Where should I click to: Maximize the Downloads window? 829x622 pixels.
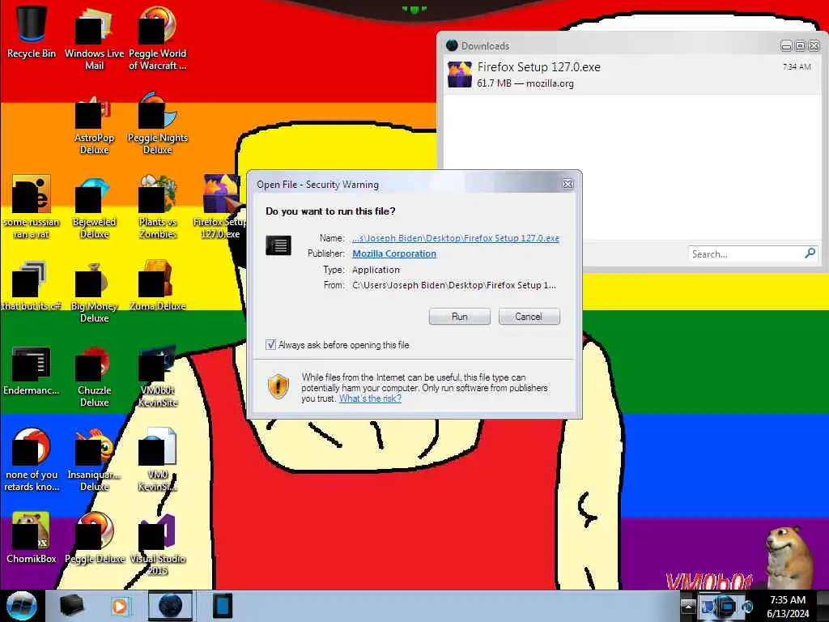(800, 46)
